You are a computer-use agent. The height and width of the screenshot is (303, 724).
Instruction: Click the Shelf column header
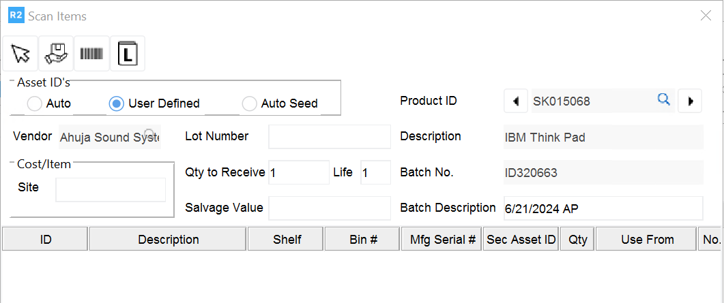(x=287, y=239)
